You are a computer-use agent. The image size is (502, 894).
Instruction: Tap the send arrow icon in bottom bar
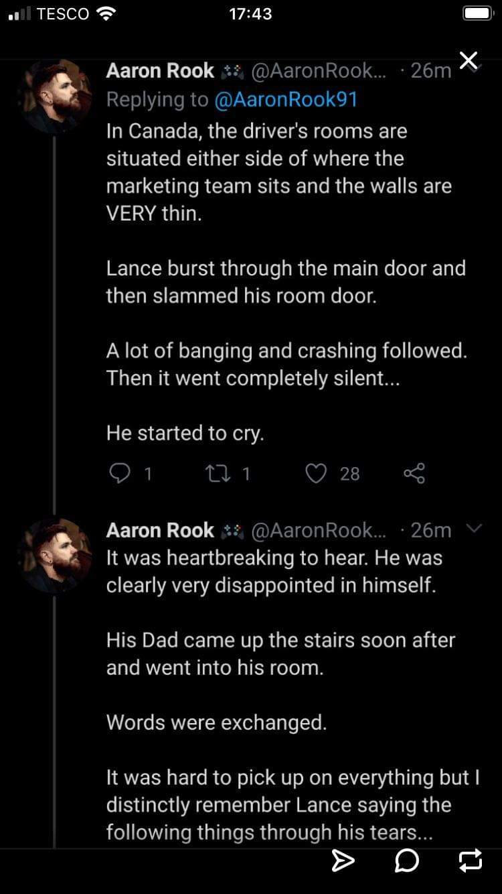(x=343, y=861)
